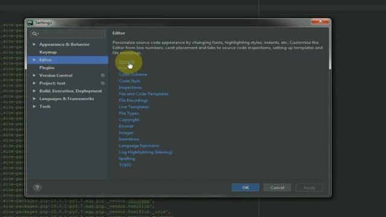Viewport: 386px width, 217px height.
Task: Expand the Tools section arrow
Action: click(x=34, y=106)
